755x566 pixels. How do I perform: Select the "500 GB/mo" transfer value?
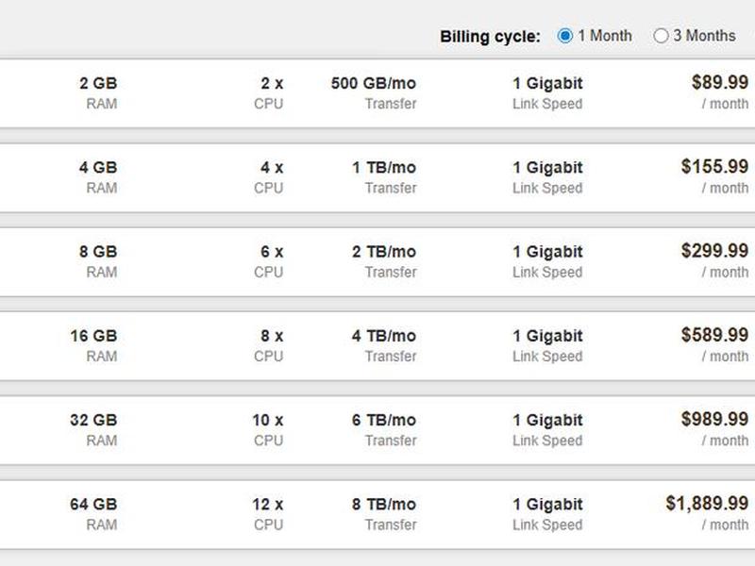pos(374,83)
